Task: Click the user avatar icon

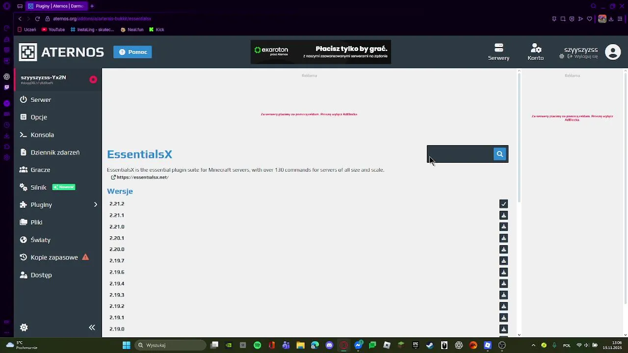Action: pos(613,52)
